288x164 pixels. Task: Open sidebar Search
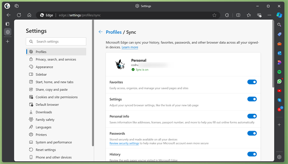click(x=279, y=24)
